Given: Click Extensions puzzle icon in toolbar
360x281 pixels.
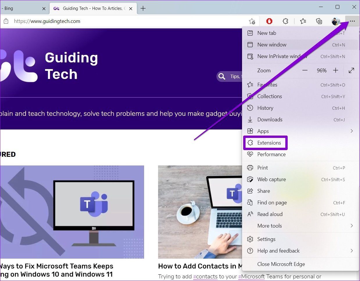Looking at the screenshot, I should click(286, 21).
